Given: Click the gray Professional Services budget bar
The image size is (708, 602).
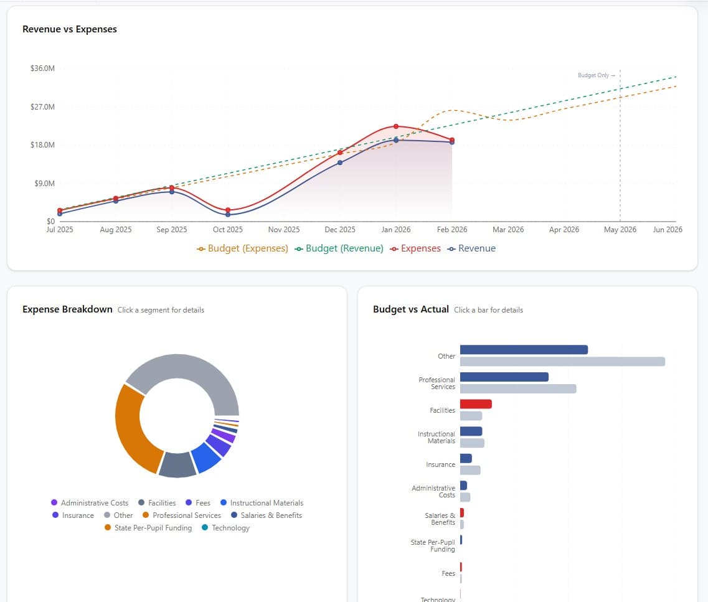Looking at the screenshot, I should click(x=518, y=388).
